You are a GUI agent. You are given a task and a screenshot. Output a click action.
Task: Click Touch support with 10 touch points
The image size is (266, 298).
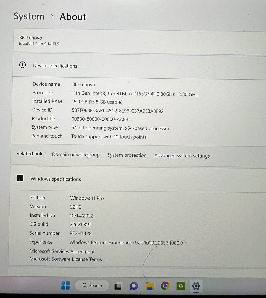click(x=109, y=137)
